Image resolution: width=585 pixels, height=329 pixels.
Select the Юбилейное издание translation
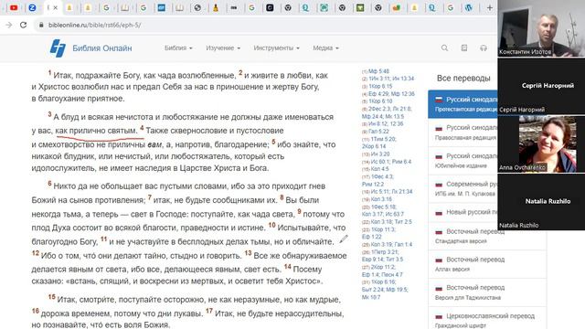coord(463,161)
